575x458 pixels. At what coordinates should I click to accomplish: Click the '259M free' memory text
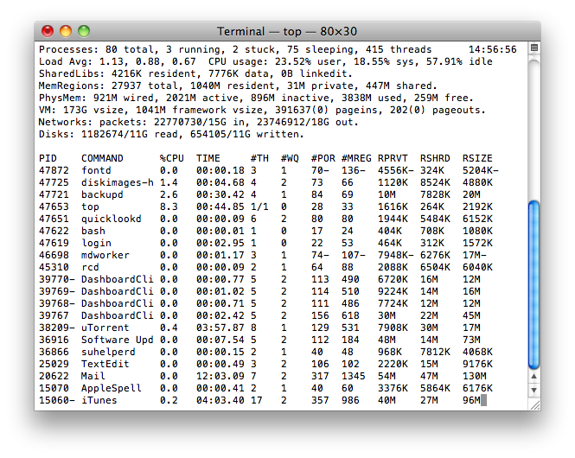tap(441, 98)
